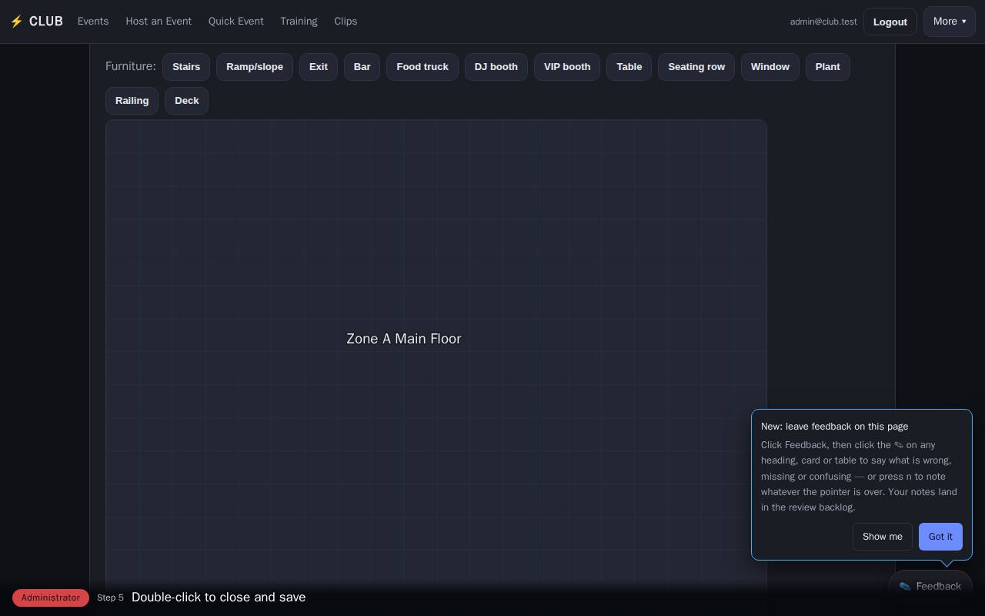Add a Ramp/slope to the floor

click(255, 67)
